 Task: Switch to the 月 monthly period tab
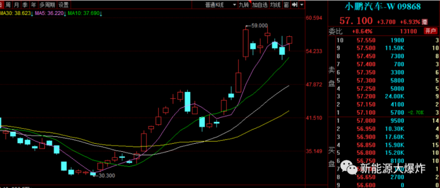click(x=16, y=5)
